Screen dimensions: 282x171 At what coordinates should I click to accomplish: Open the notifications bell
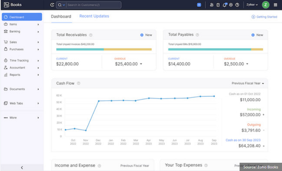(225, 5)
